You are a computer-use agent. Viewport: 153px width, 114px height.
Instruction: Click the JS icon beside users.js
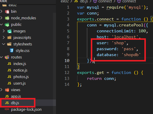tap(9, 83)
